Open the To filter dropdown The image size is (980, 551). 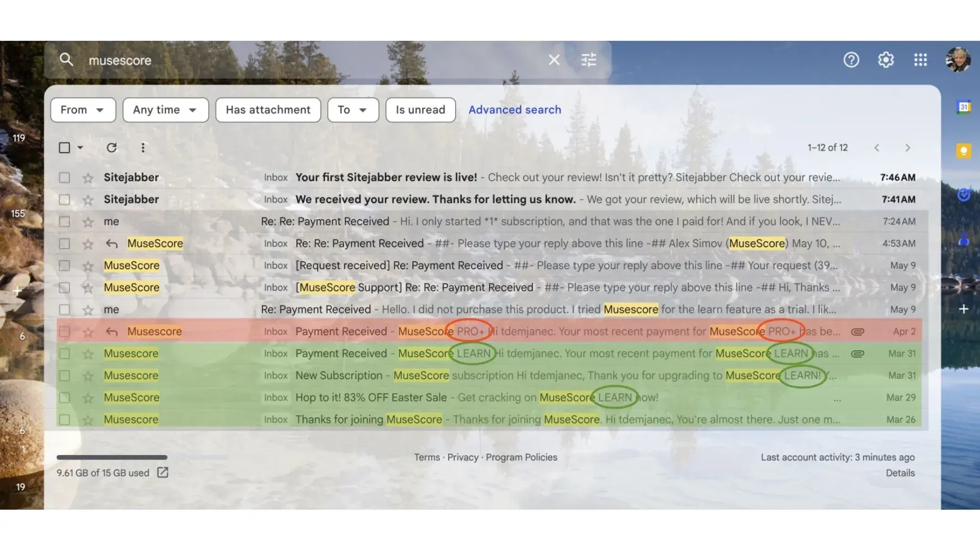coord(353,110)
